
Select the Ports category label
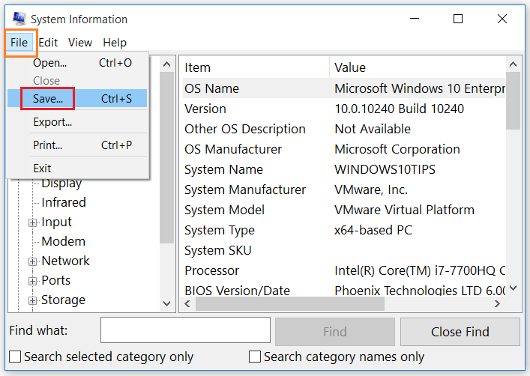(x=55, y=280)
